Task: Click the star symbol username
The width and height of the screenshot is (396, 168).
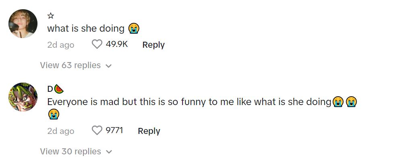Action: [51, 16]
